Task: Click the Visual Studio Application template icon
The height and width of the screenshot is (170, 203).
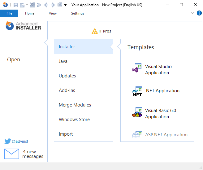Action: tap(137, 68)
